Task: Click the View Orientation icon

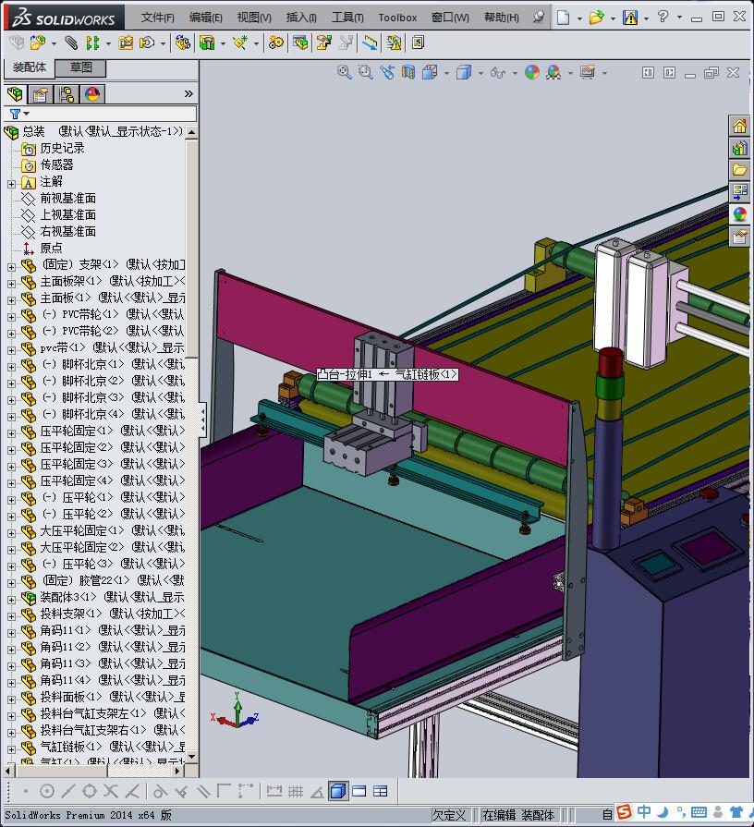Action: (x=430, y=72)
